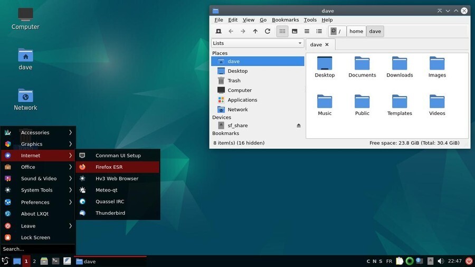Select the Downloads folder icon
This screenshot has height=267, width=475.
400,67
